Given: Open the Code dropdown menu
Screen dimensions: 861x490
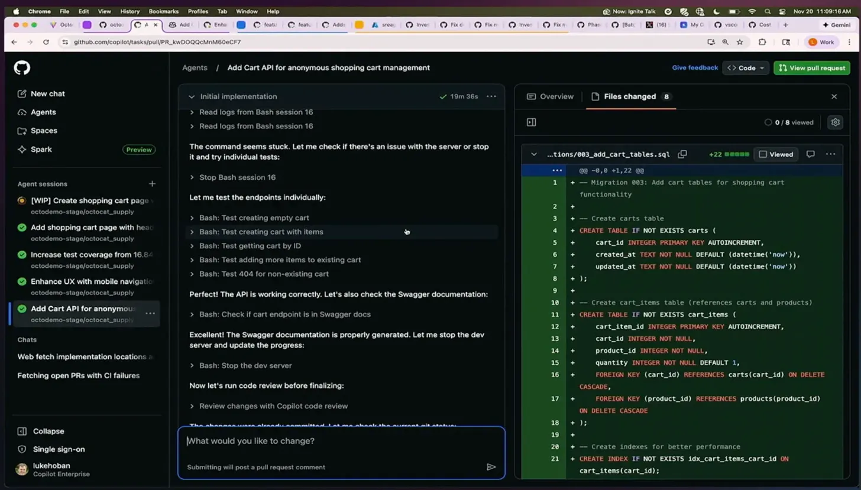Looking at the screenshot, I should pyautogui.click(x=746, y=67).
